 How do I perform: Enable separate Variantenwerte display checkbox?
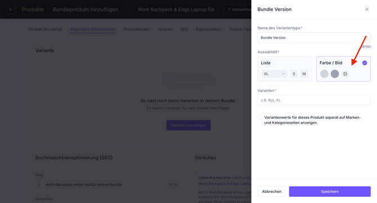coord(259,118)
